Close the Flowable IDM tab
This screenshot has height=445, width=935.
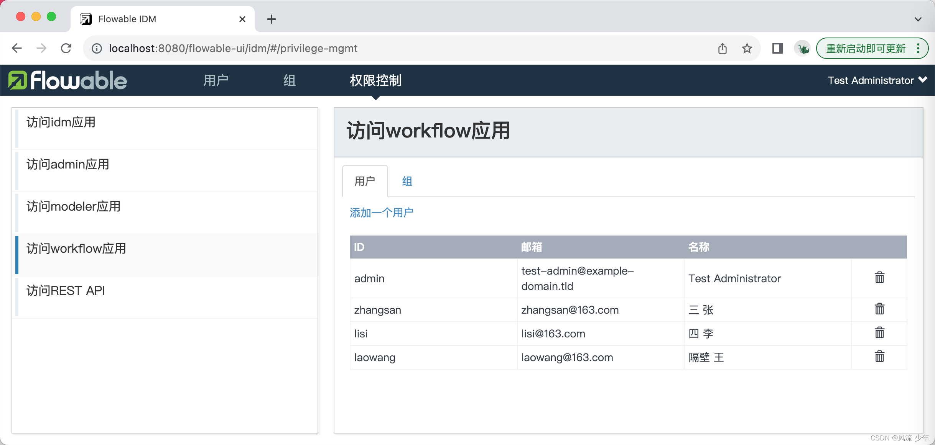coord(242,19)
